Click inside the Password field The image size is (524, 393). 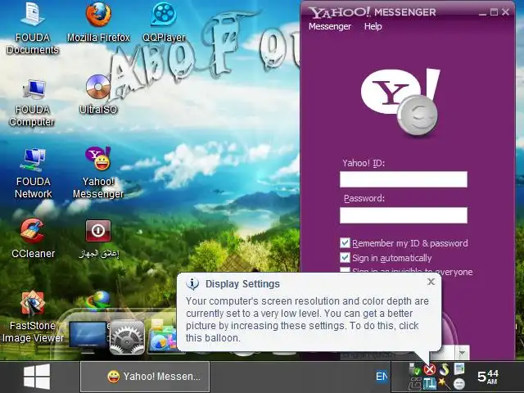404,215
